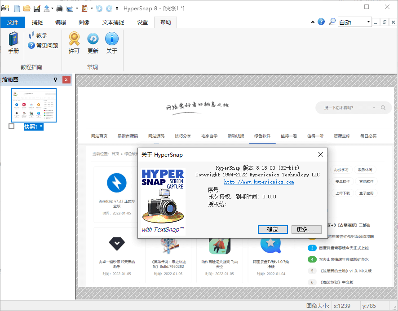398x311 pixels.
Task: Switch to the 设置 tab
Action: (142, 22)
